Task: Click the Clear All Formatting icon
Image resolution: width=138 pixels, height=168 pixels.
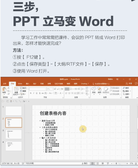Action: pyautogui.click(x=62, y=89)
